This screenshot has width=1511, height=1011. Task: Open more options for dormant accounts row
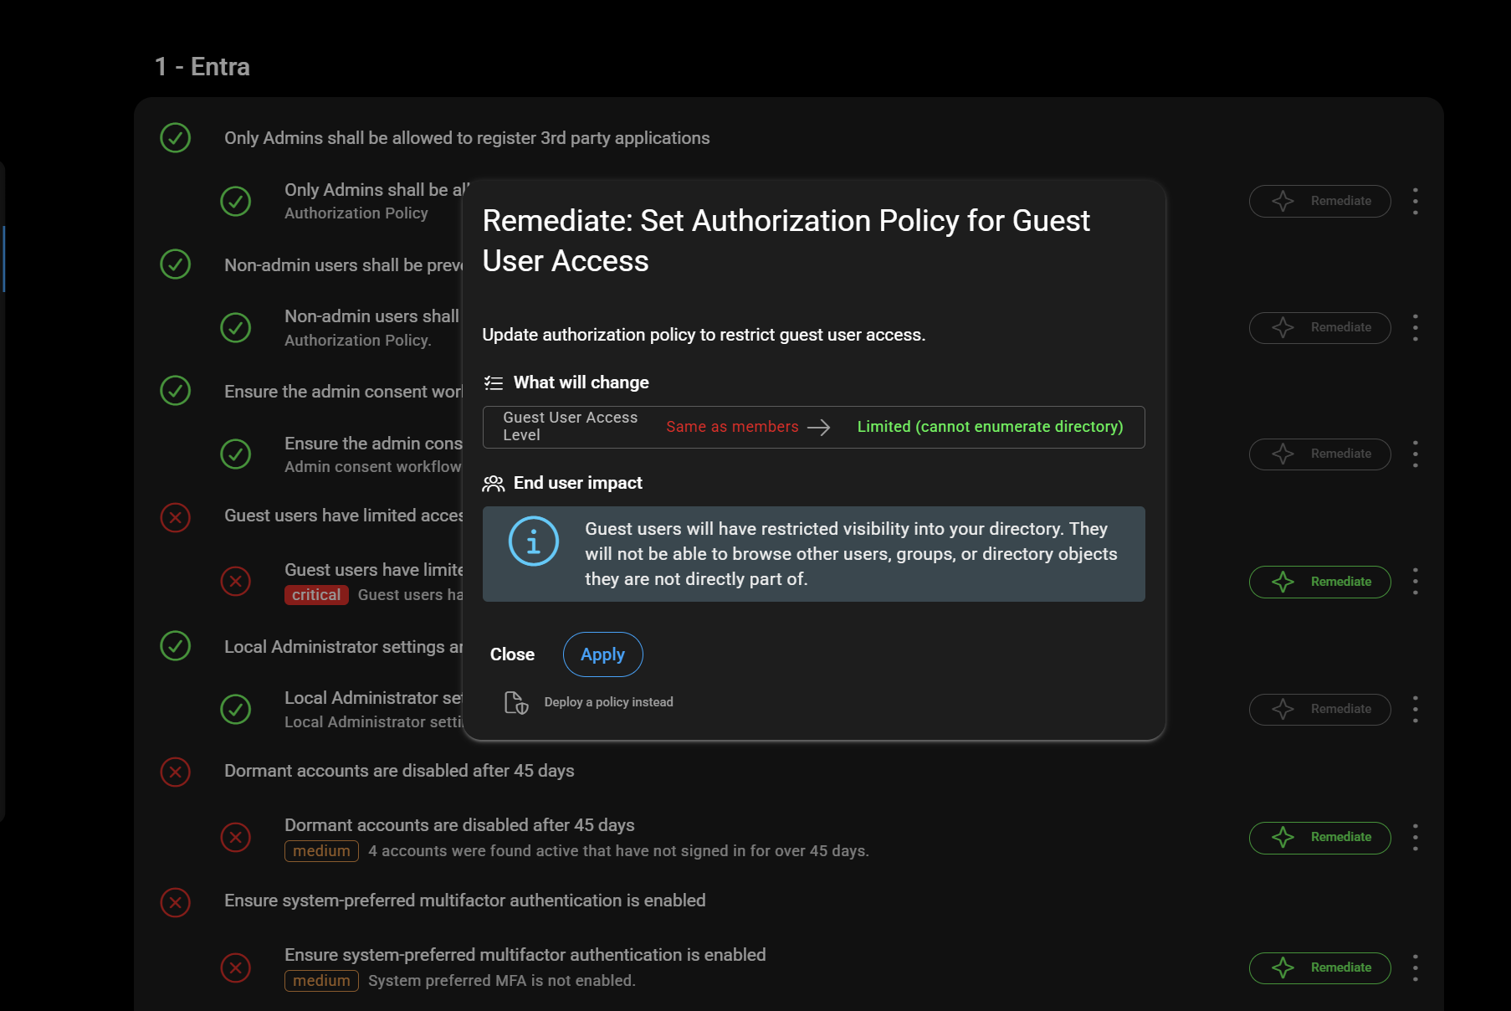tap(1415, 837)
